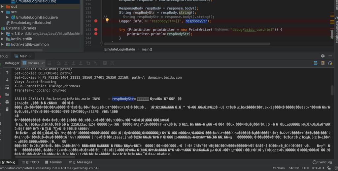Click "11 chars" selection info in status bar
Screen dimensions: 338x171
pyautogui.click(x=279, y=168)
